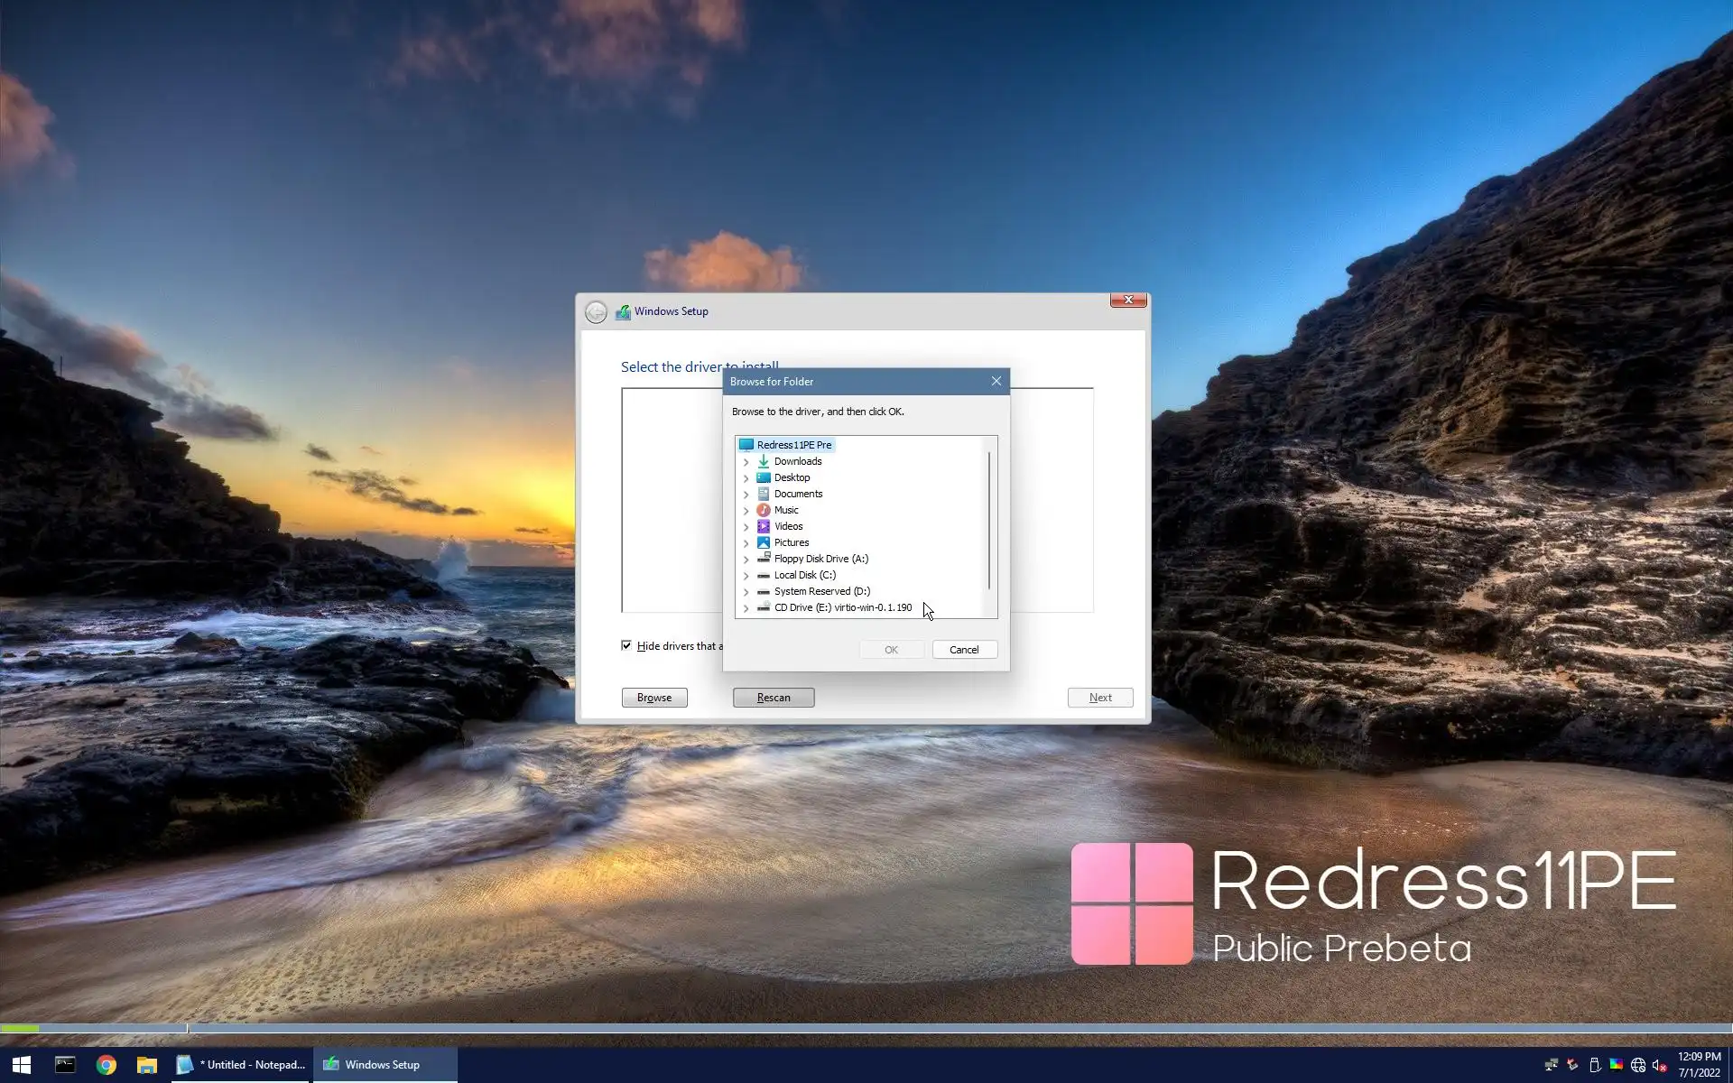1733x1083 pixels.
Task: Click the no-internet globe tray icon
Action: pos(1637,1066)
